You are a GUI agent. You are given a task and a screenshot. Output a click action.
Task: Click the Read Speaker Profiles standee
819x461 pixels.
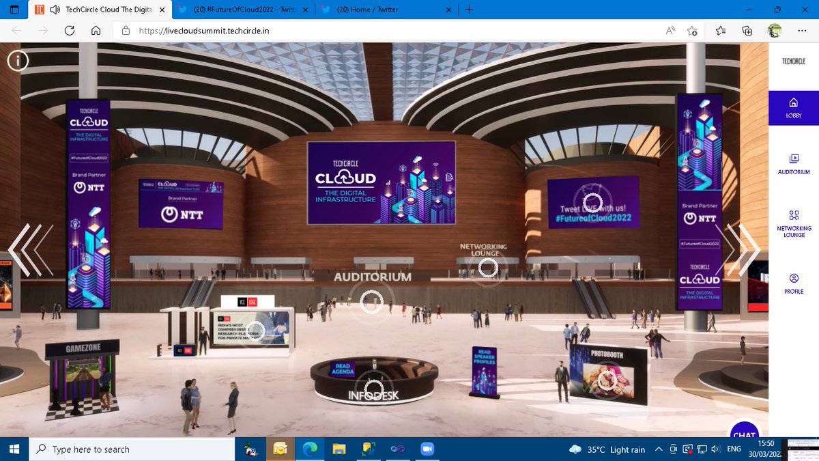click(485, 371)
